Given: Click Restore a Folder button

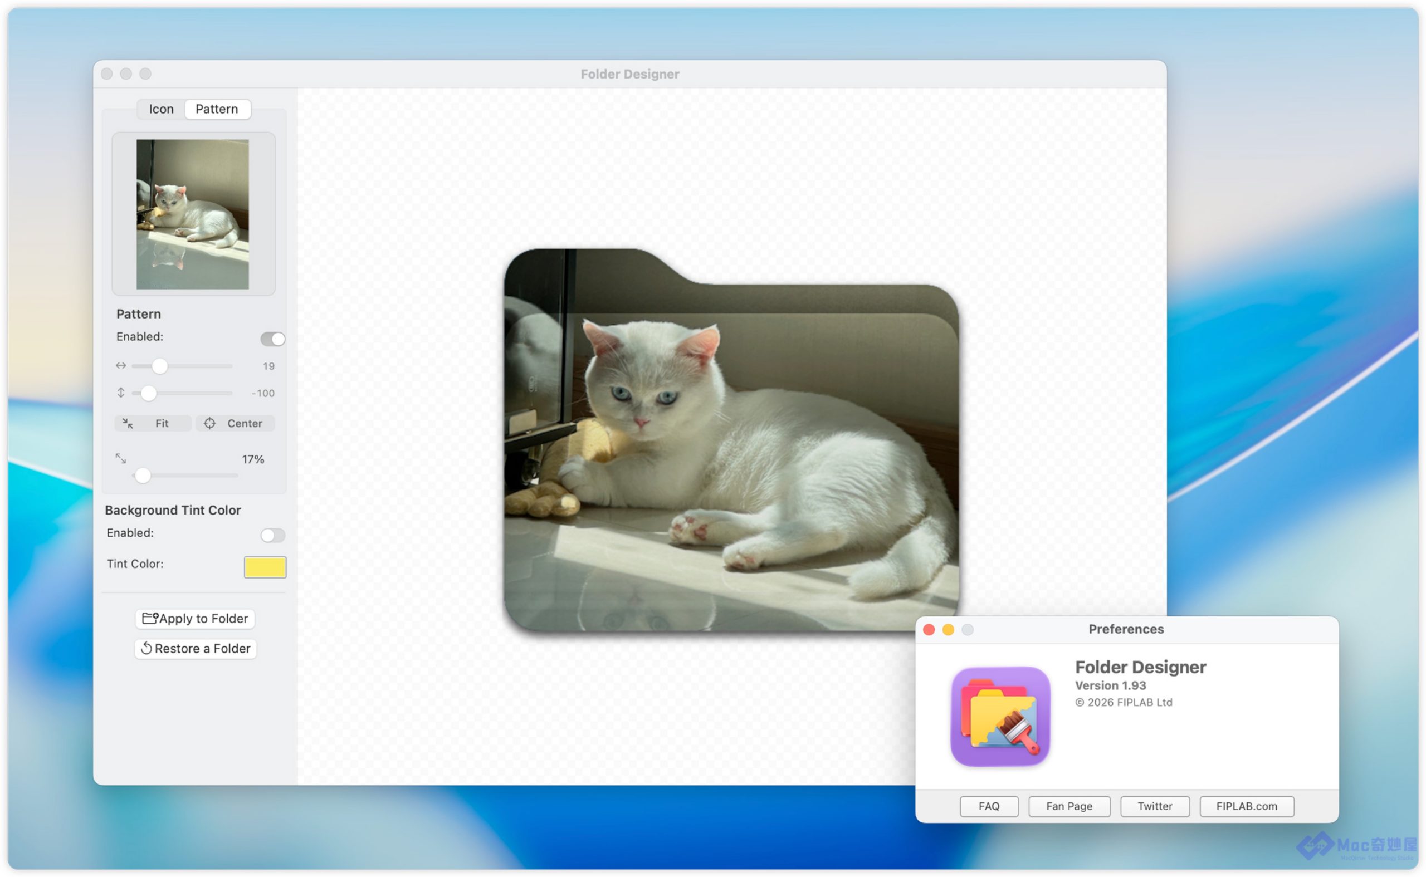Looking at the screenshot, I should tap(195, 649).
